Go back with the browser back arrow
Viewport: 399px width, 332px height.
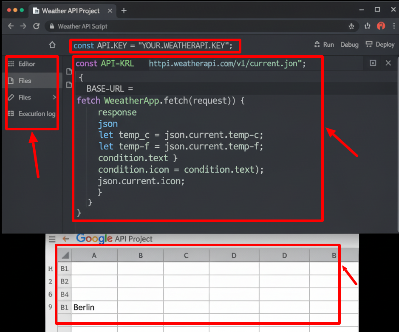[11, 26]
